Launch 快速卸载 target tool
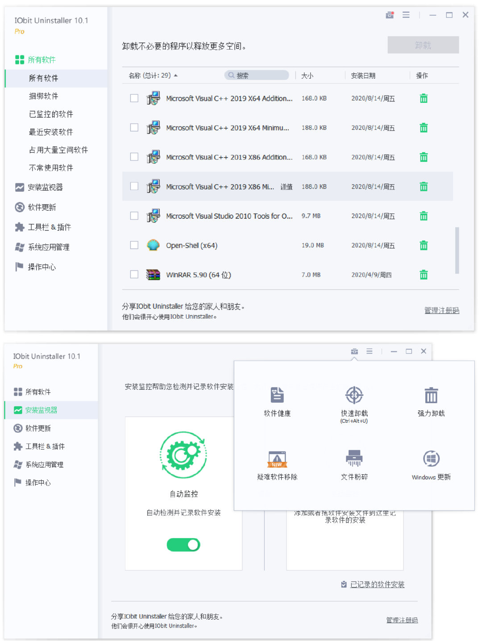Screen dimensions: 482x641 click(354, 404)
